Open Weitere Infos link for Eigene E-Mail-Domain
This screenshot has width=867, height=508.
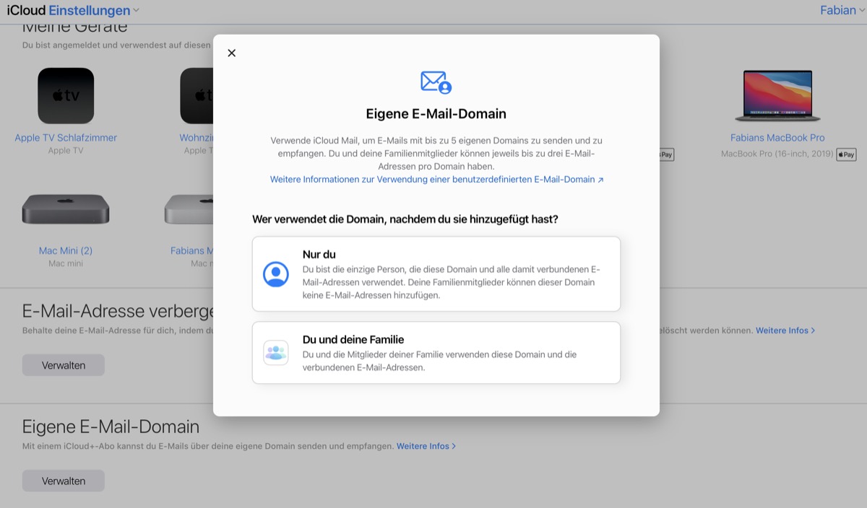426,446
